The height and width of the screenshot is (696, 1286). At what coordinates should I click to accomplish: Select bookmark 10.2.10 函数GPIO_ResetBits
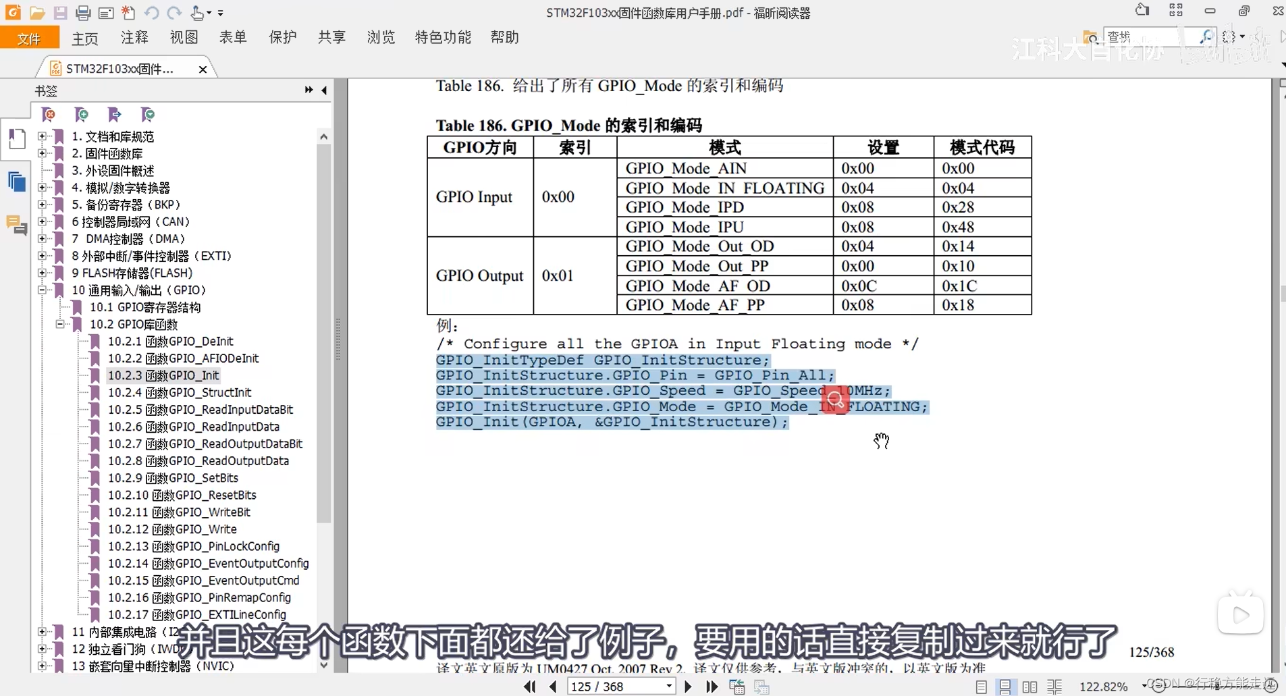coord(182,495)
